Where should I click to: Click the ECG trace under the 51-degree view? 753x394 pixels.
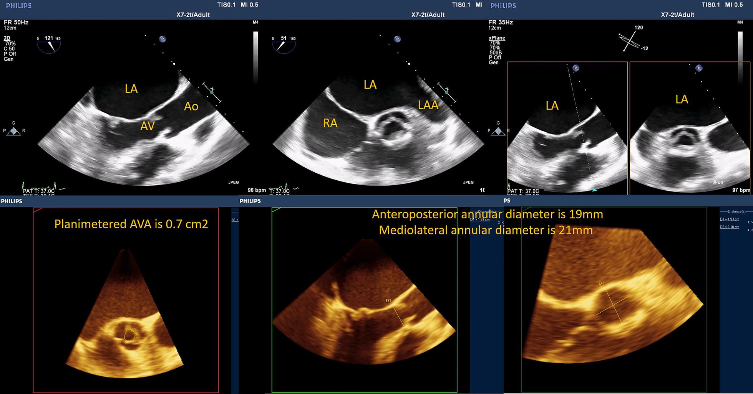pyautogui.click(x=284, y=187)
